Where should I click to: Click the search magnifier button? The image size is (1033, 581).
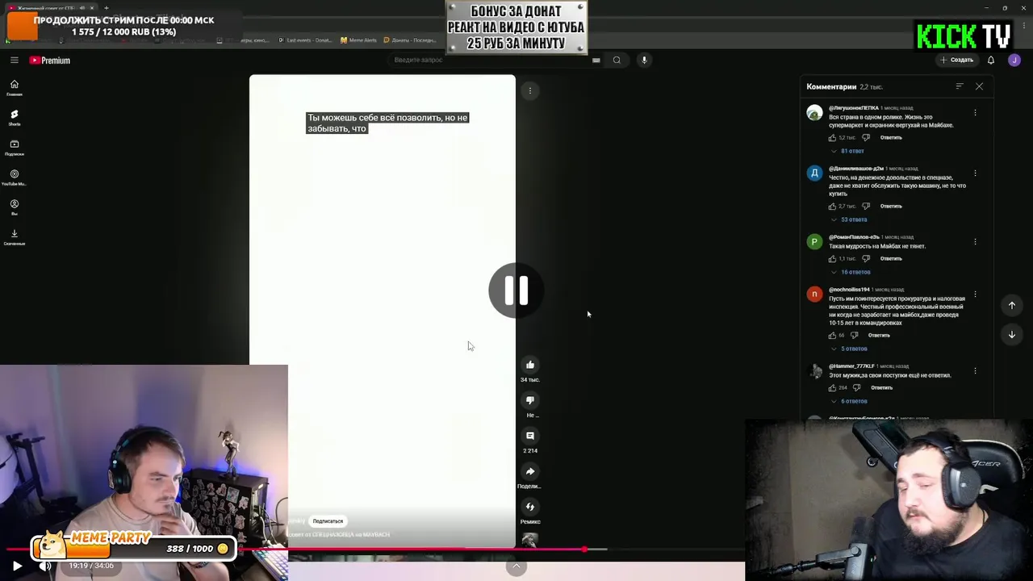pyautogui.click(x=617, y=60)
